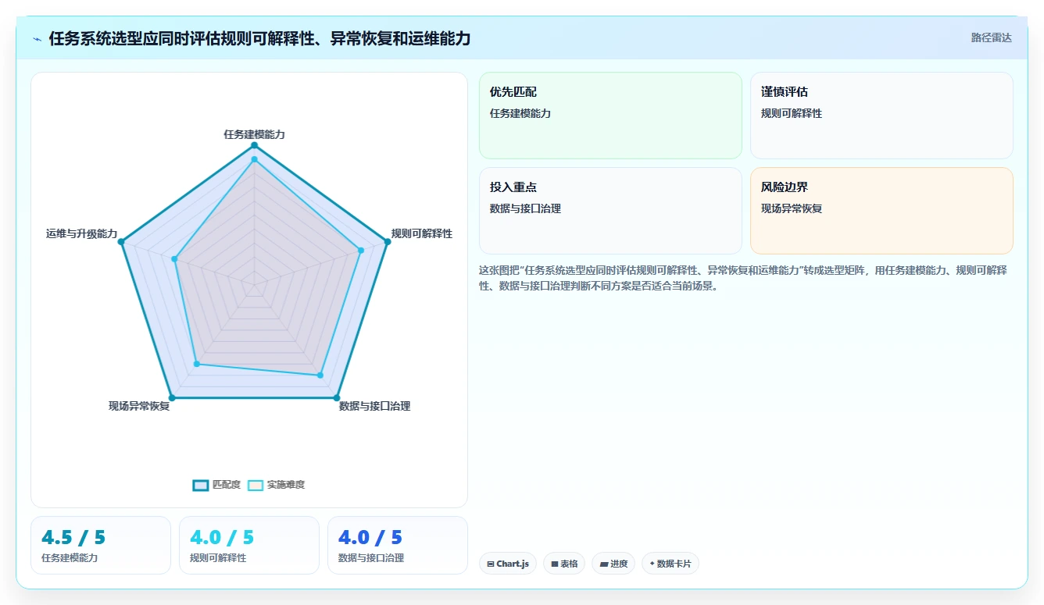Image resolution: width=1044 pixels, height=605 pixels.
Task: Open the 谨慎评估 card
Action: coord(881,116)
